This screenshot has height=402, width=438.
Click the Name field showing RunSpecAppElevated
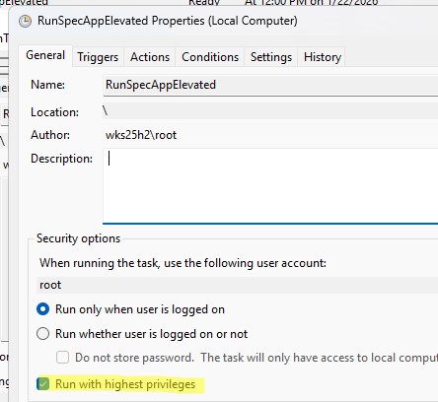pyautogui.click(x=270, y=85)
